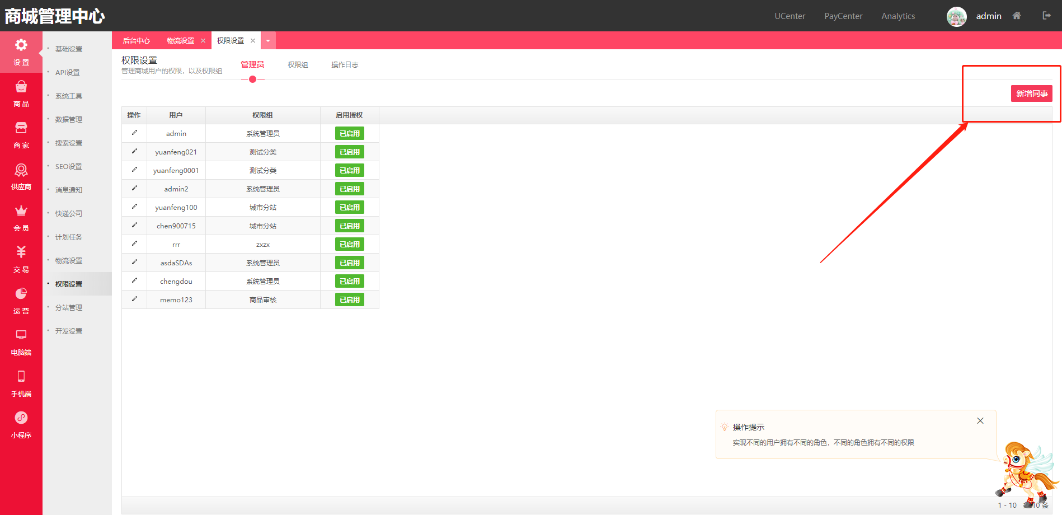Open the 会员 crown section
1062x515 pixels.
[21, 218]
